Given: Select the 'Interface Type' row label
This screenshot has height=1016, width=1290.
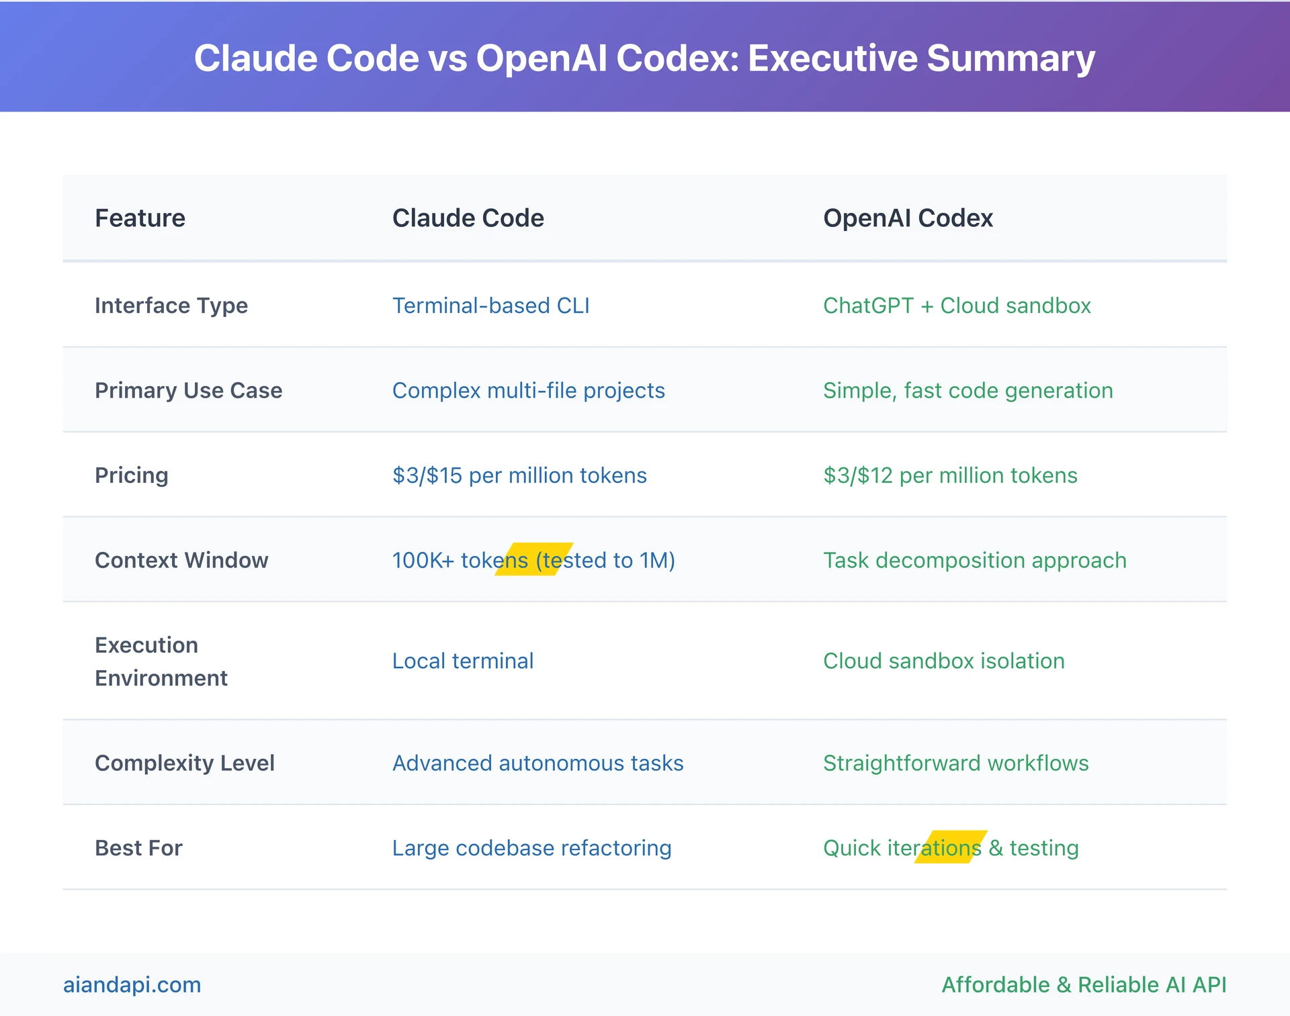Looking at the screenshot, I should 171,306.
